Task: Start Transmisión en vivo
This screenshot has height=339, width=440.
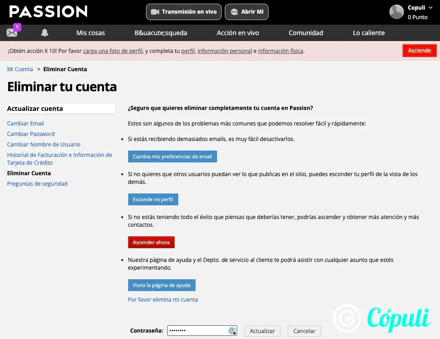Action: coord(183,12)
